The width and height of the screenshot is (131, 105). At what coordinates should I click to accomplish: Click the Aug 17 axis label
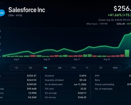coord(77,59)
